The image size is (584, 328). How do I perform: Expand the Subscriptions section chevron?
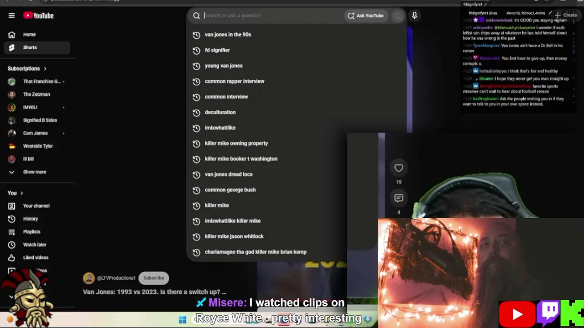pos(45,69)
